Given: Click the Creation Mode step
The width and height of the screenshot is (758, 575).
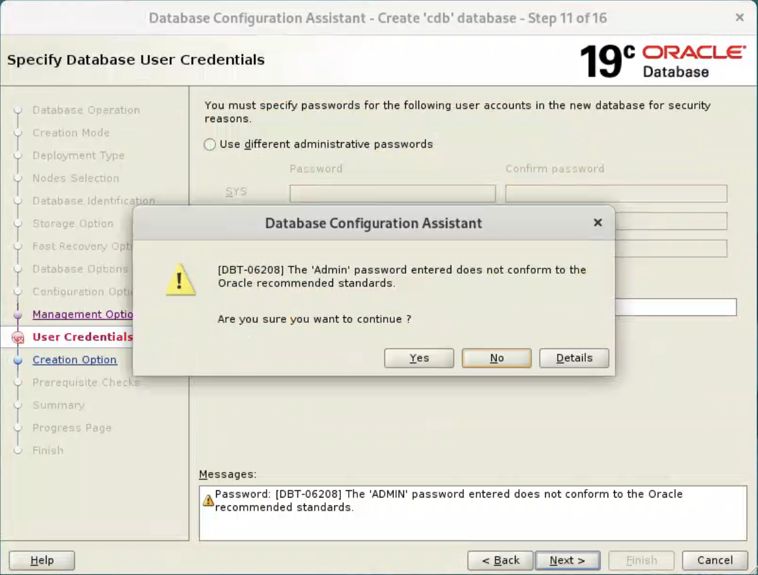Looking at the screenshot, I should pyautogui.click(x=71, y=133).
